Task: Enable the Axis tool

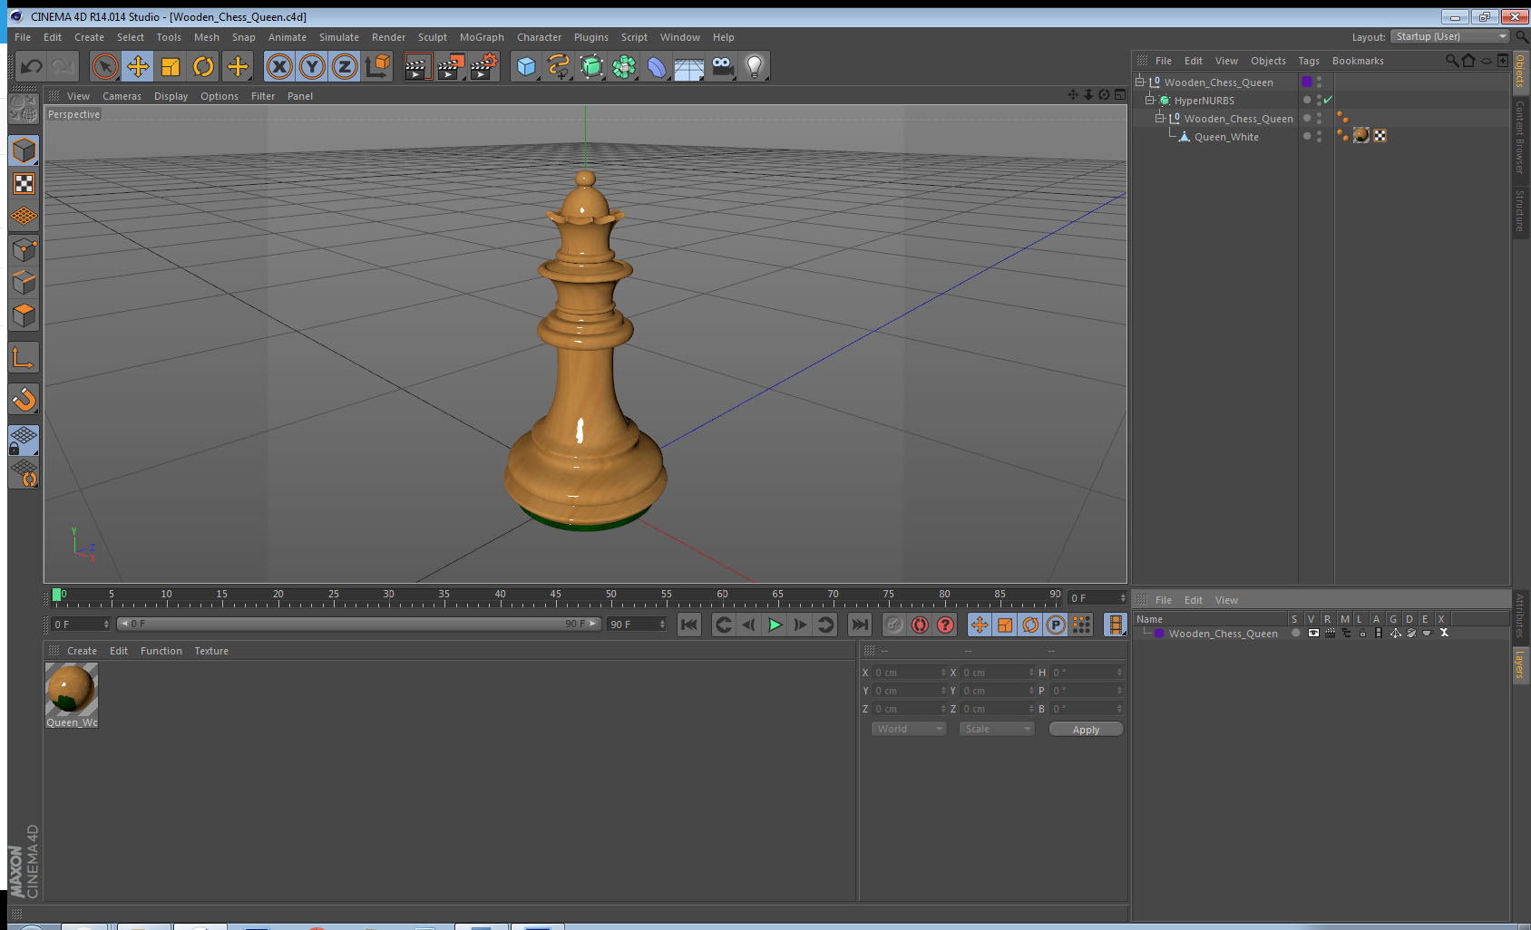Action: (24, 358)
